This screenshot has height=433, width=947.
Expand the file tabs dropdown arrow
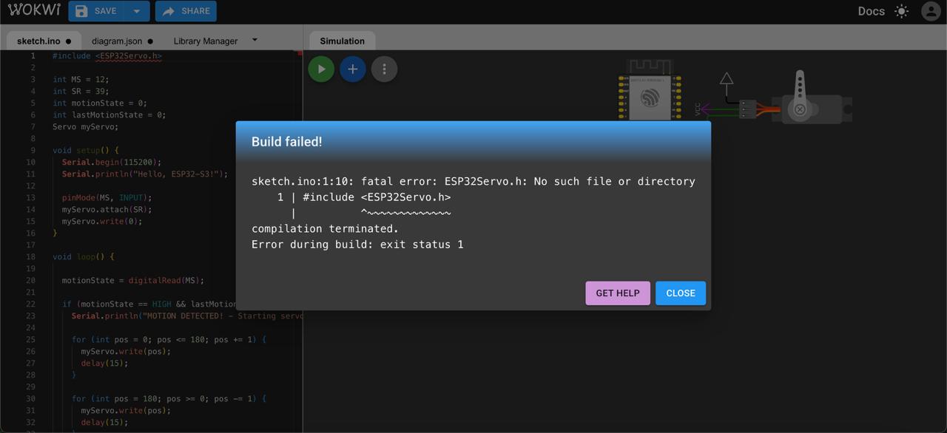pyautogui.click(x=255, y=40)
